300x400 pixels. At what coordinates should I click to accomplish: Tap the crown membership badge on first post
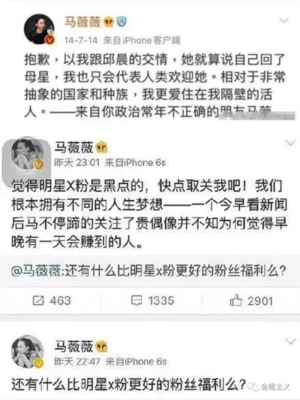click(x=109, y=23)
